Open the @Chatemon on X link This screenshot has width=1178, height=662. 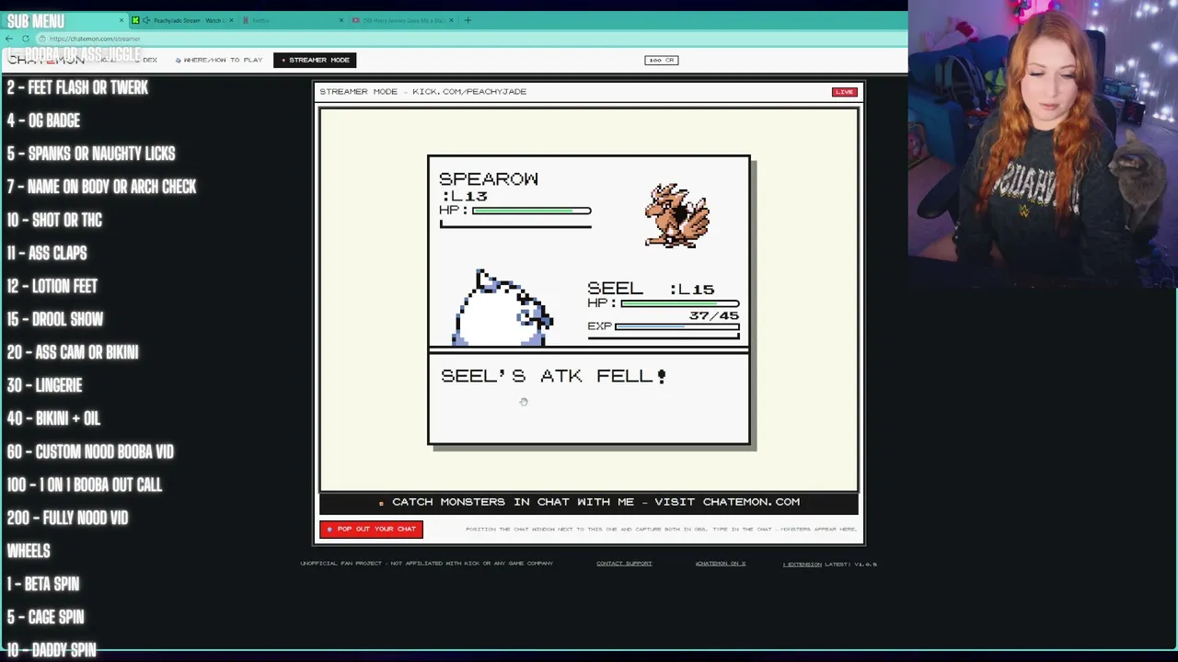721,564
